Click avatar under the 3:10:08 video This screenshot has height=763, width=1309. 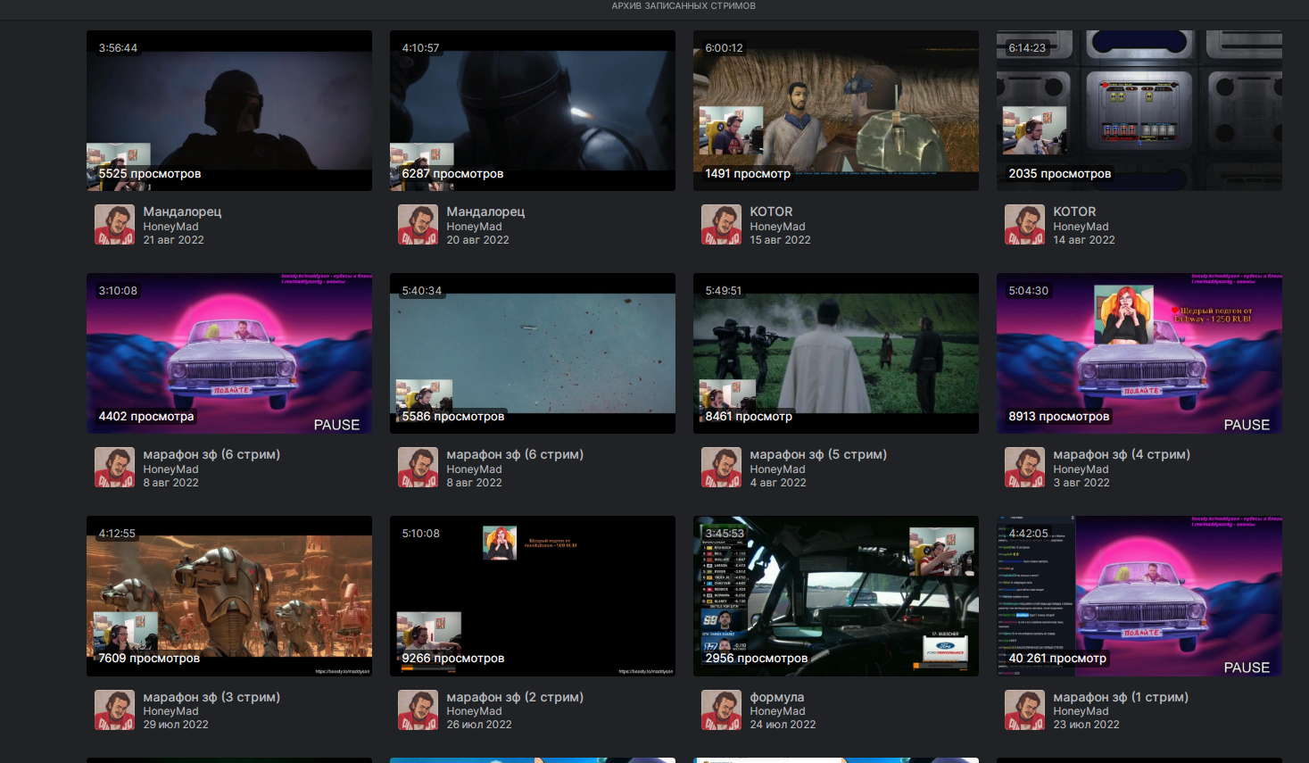tap(114, 468)
